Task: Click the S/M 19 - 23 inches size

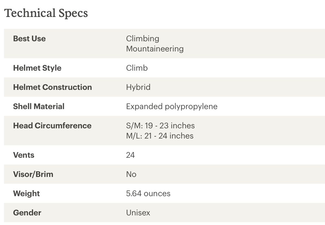Action: pos(161,126)
